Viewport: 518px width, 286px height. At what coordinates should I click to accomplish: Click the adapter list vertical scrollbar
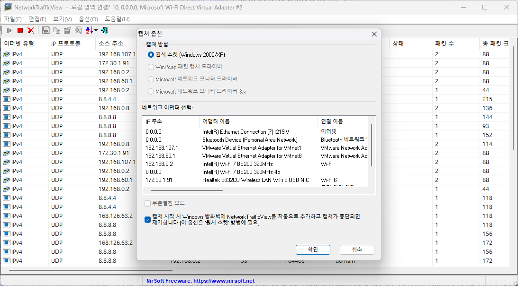click(x=372, y=145)
